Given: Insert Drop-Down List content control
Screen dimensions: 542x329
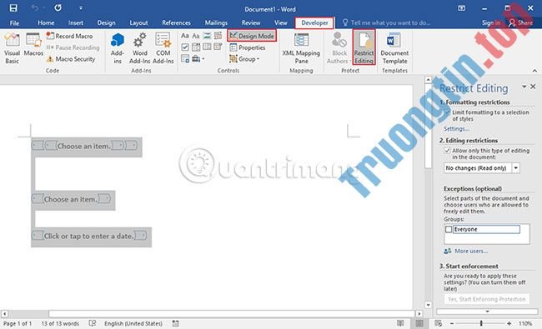Looking at the screenshot, I should [x=207, y=47].
